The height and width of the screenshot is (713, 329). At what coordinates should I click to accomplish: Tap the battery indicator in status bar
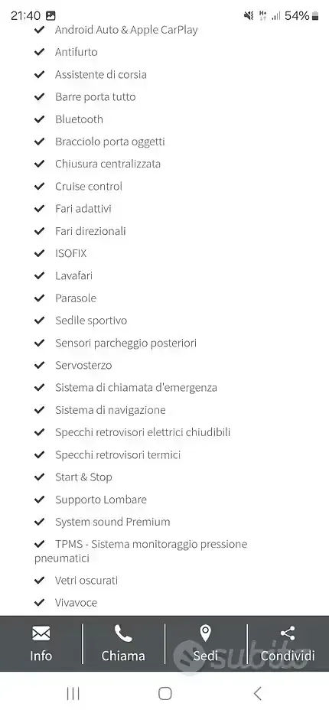tap(315, 16)
